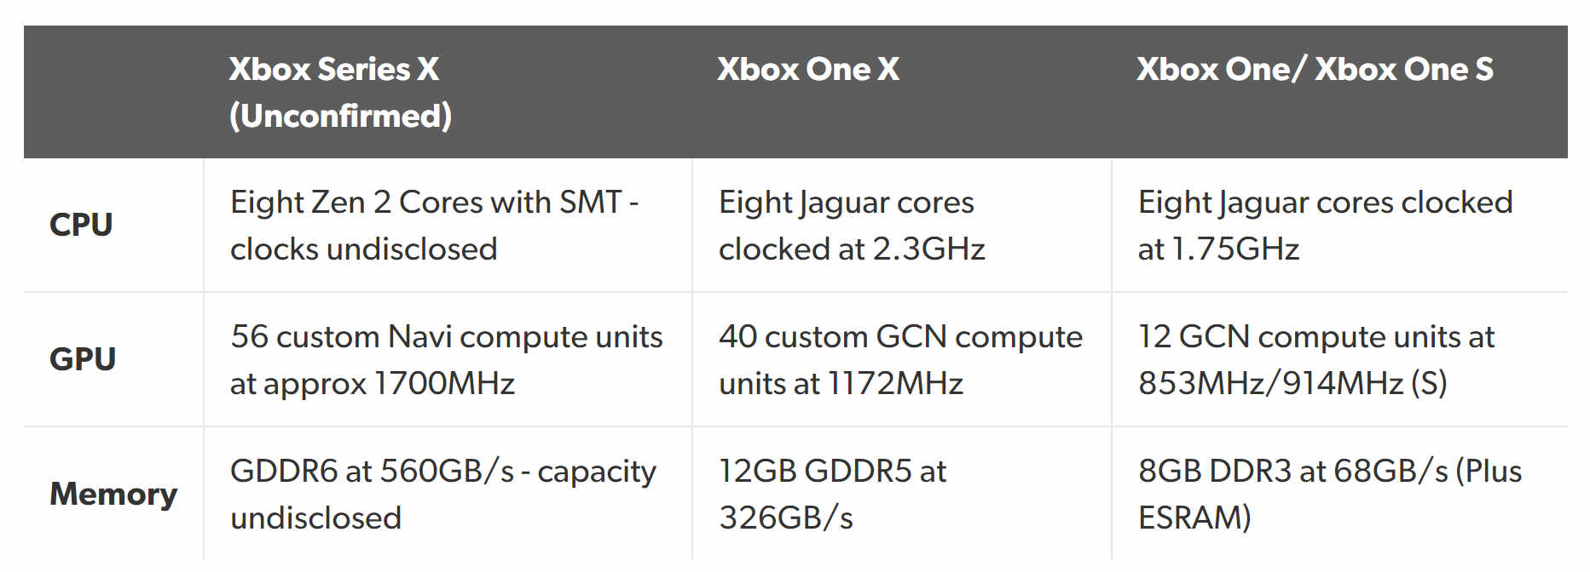Select the GPU row label
This screenshot has height=572, width=1590.
tap(83, 359)
